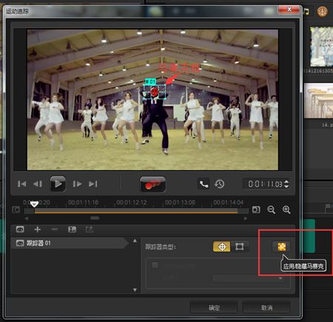
Task: Jump to the start with the Home button
Action: pyautogui.click(x=21, y=184)
